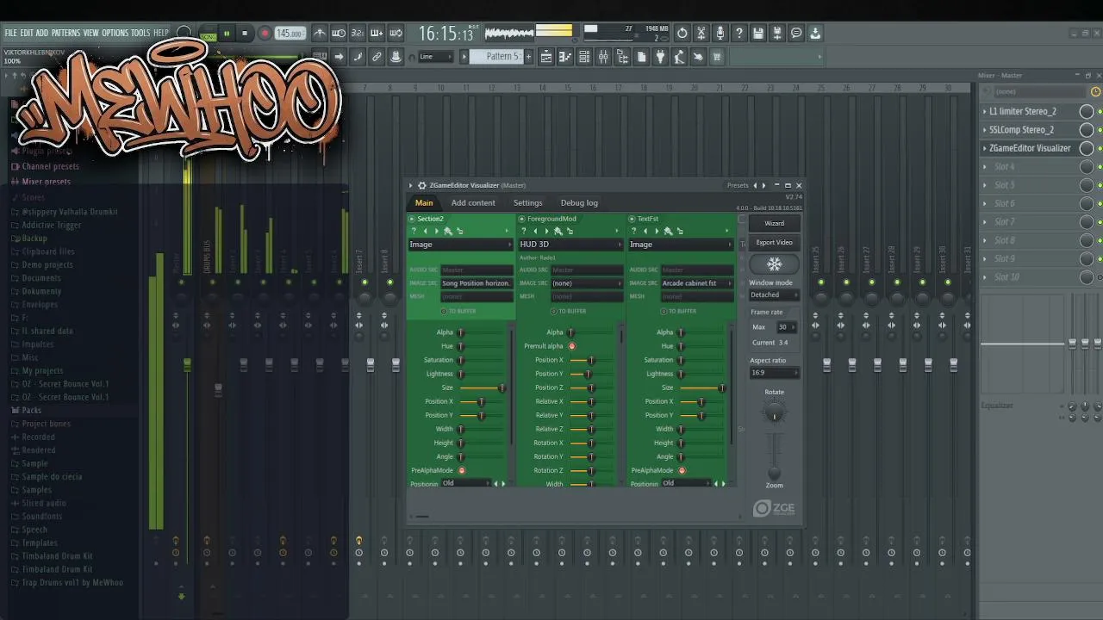This screenshot has height=620, width=1103.
Task: Open the TOOLS menu in the menu bar
Action: [140, 33]
